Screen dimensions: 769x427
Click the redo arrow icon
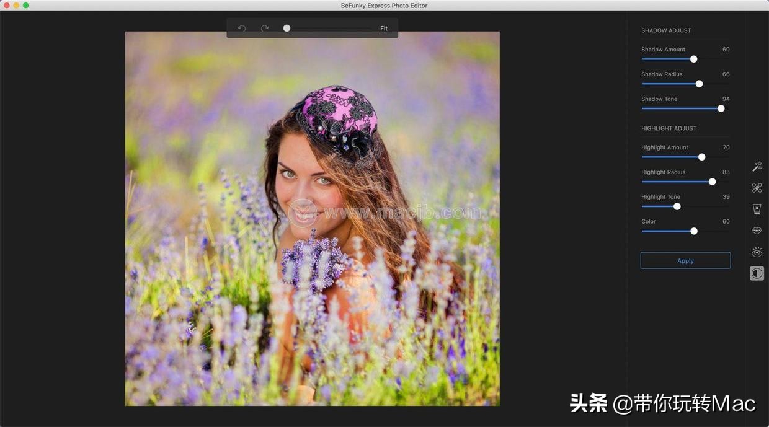click(x=265, y=29)
